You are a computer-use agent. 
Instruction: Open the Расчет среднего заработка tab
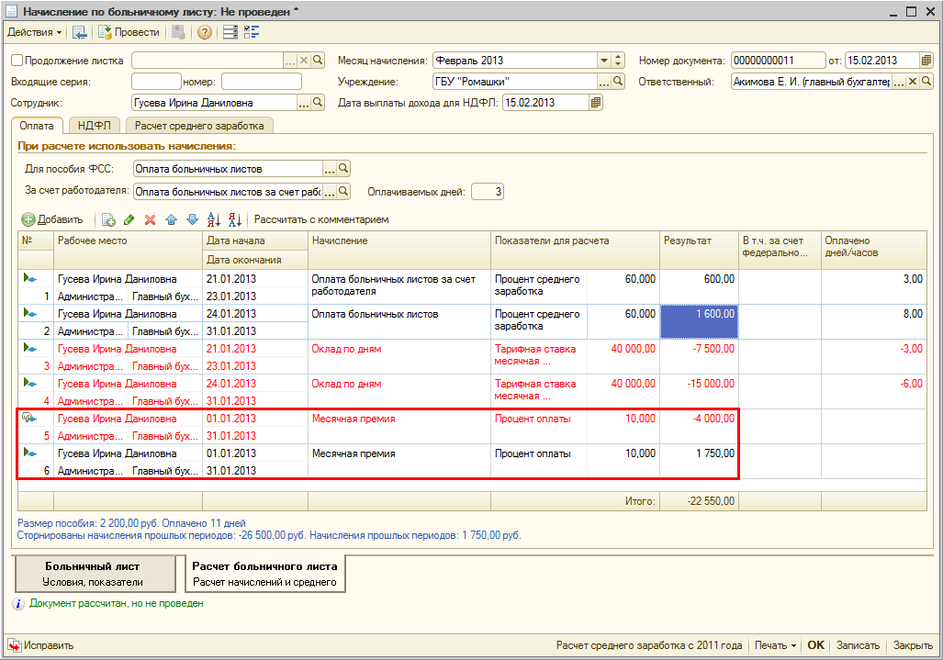coord(199,126)
